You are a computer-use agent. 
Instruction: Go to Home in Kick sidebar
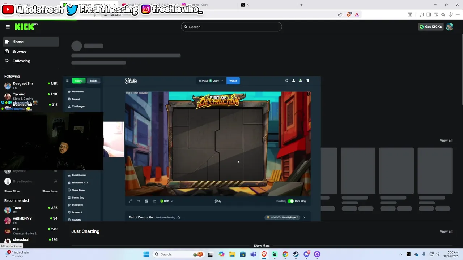click(x=31, y=42)
